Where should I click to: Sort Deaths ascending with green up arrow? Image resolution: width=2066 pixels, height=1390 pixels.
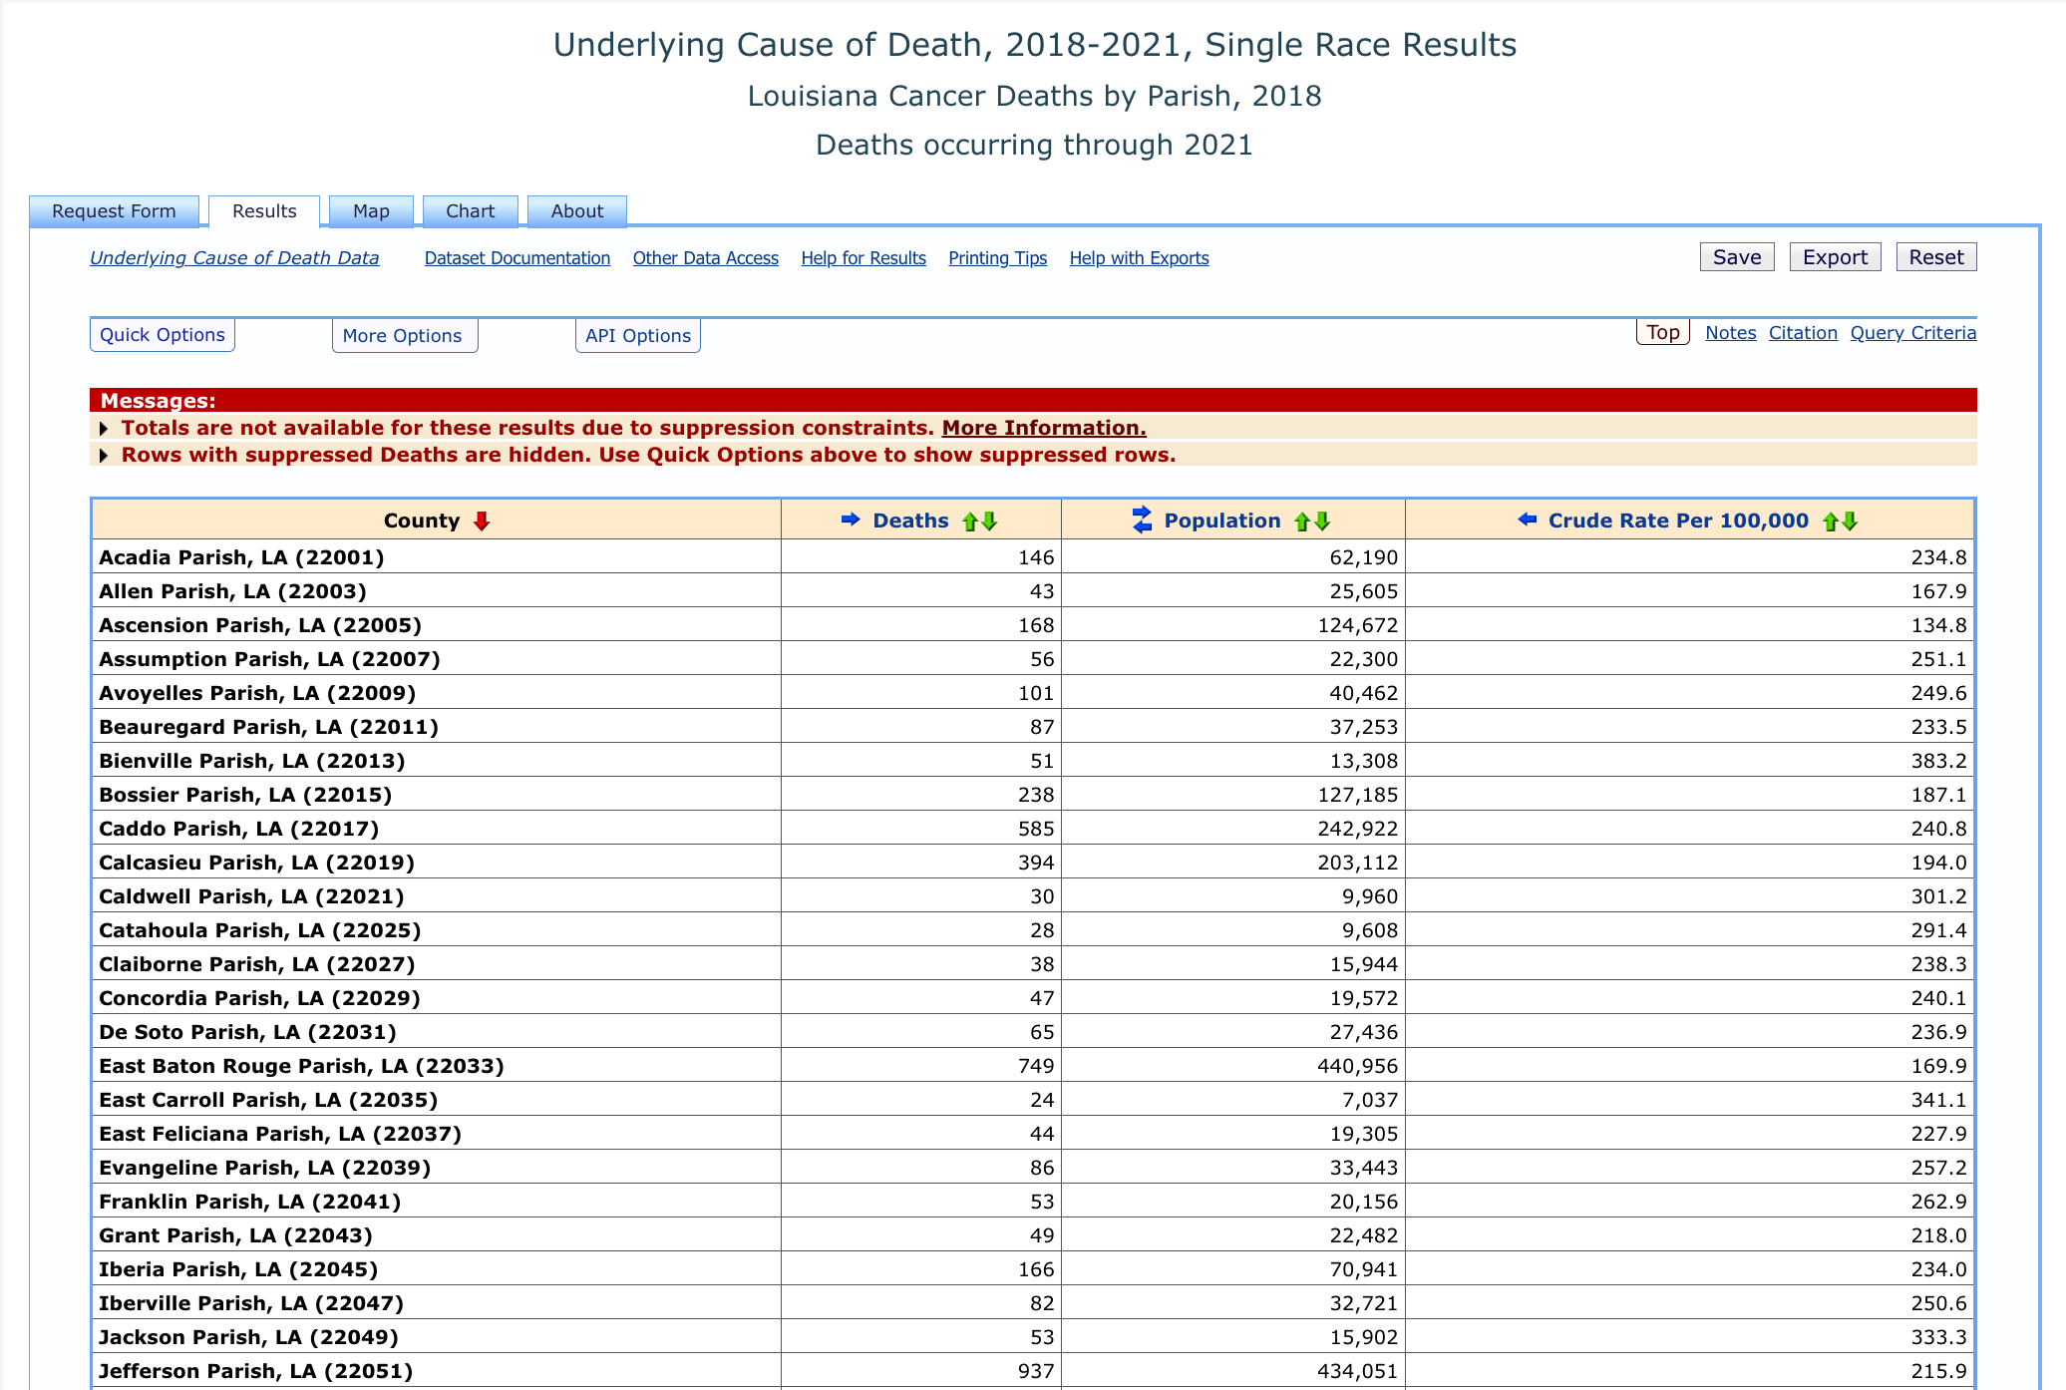click(969, 521)
